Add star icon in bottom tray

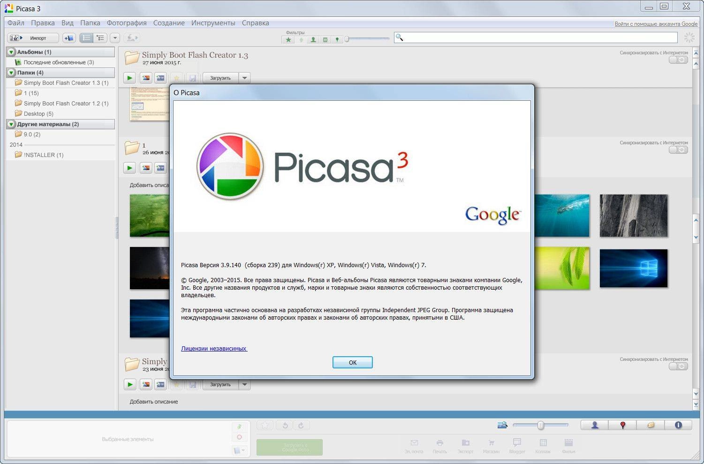click(265, 426)
